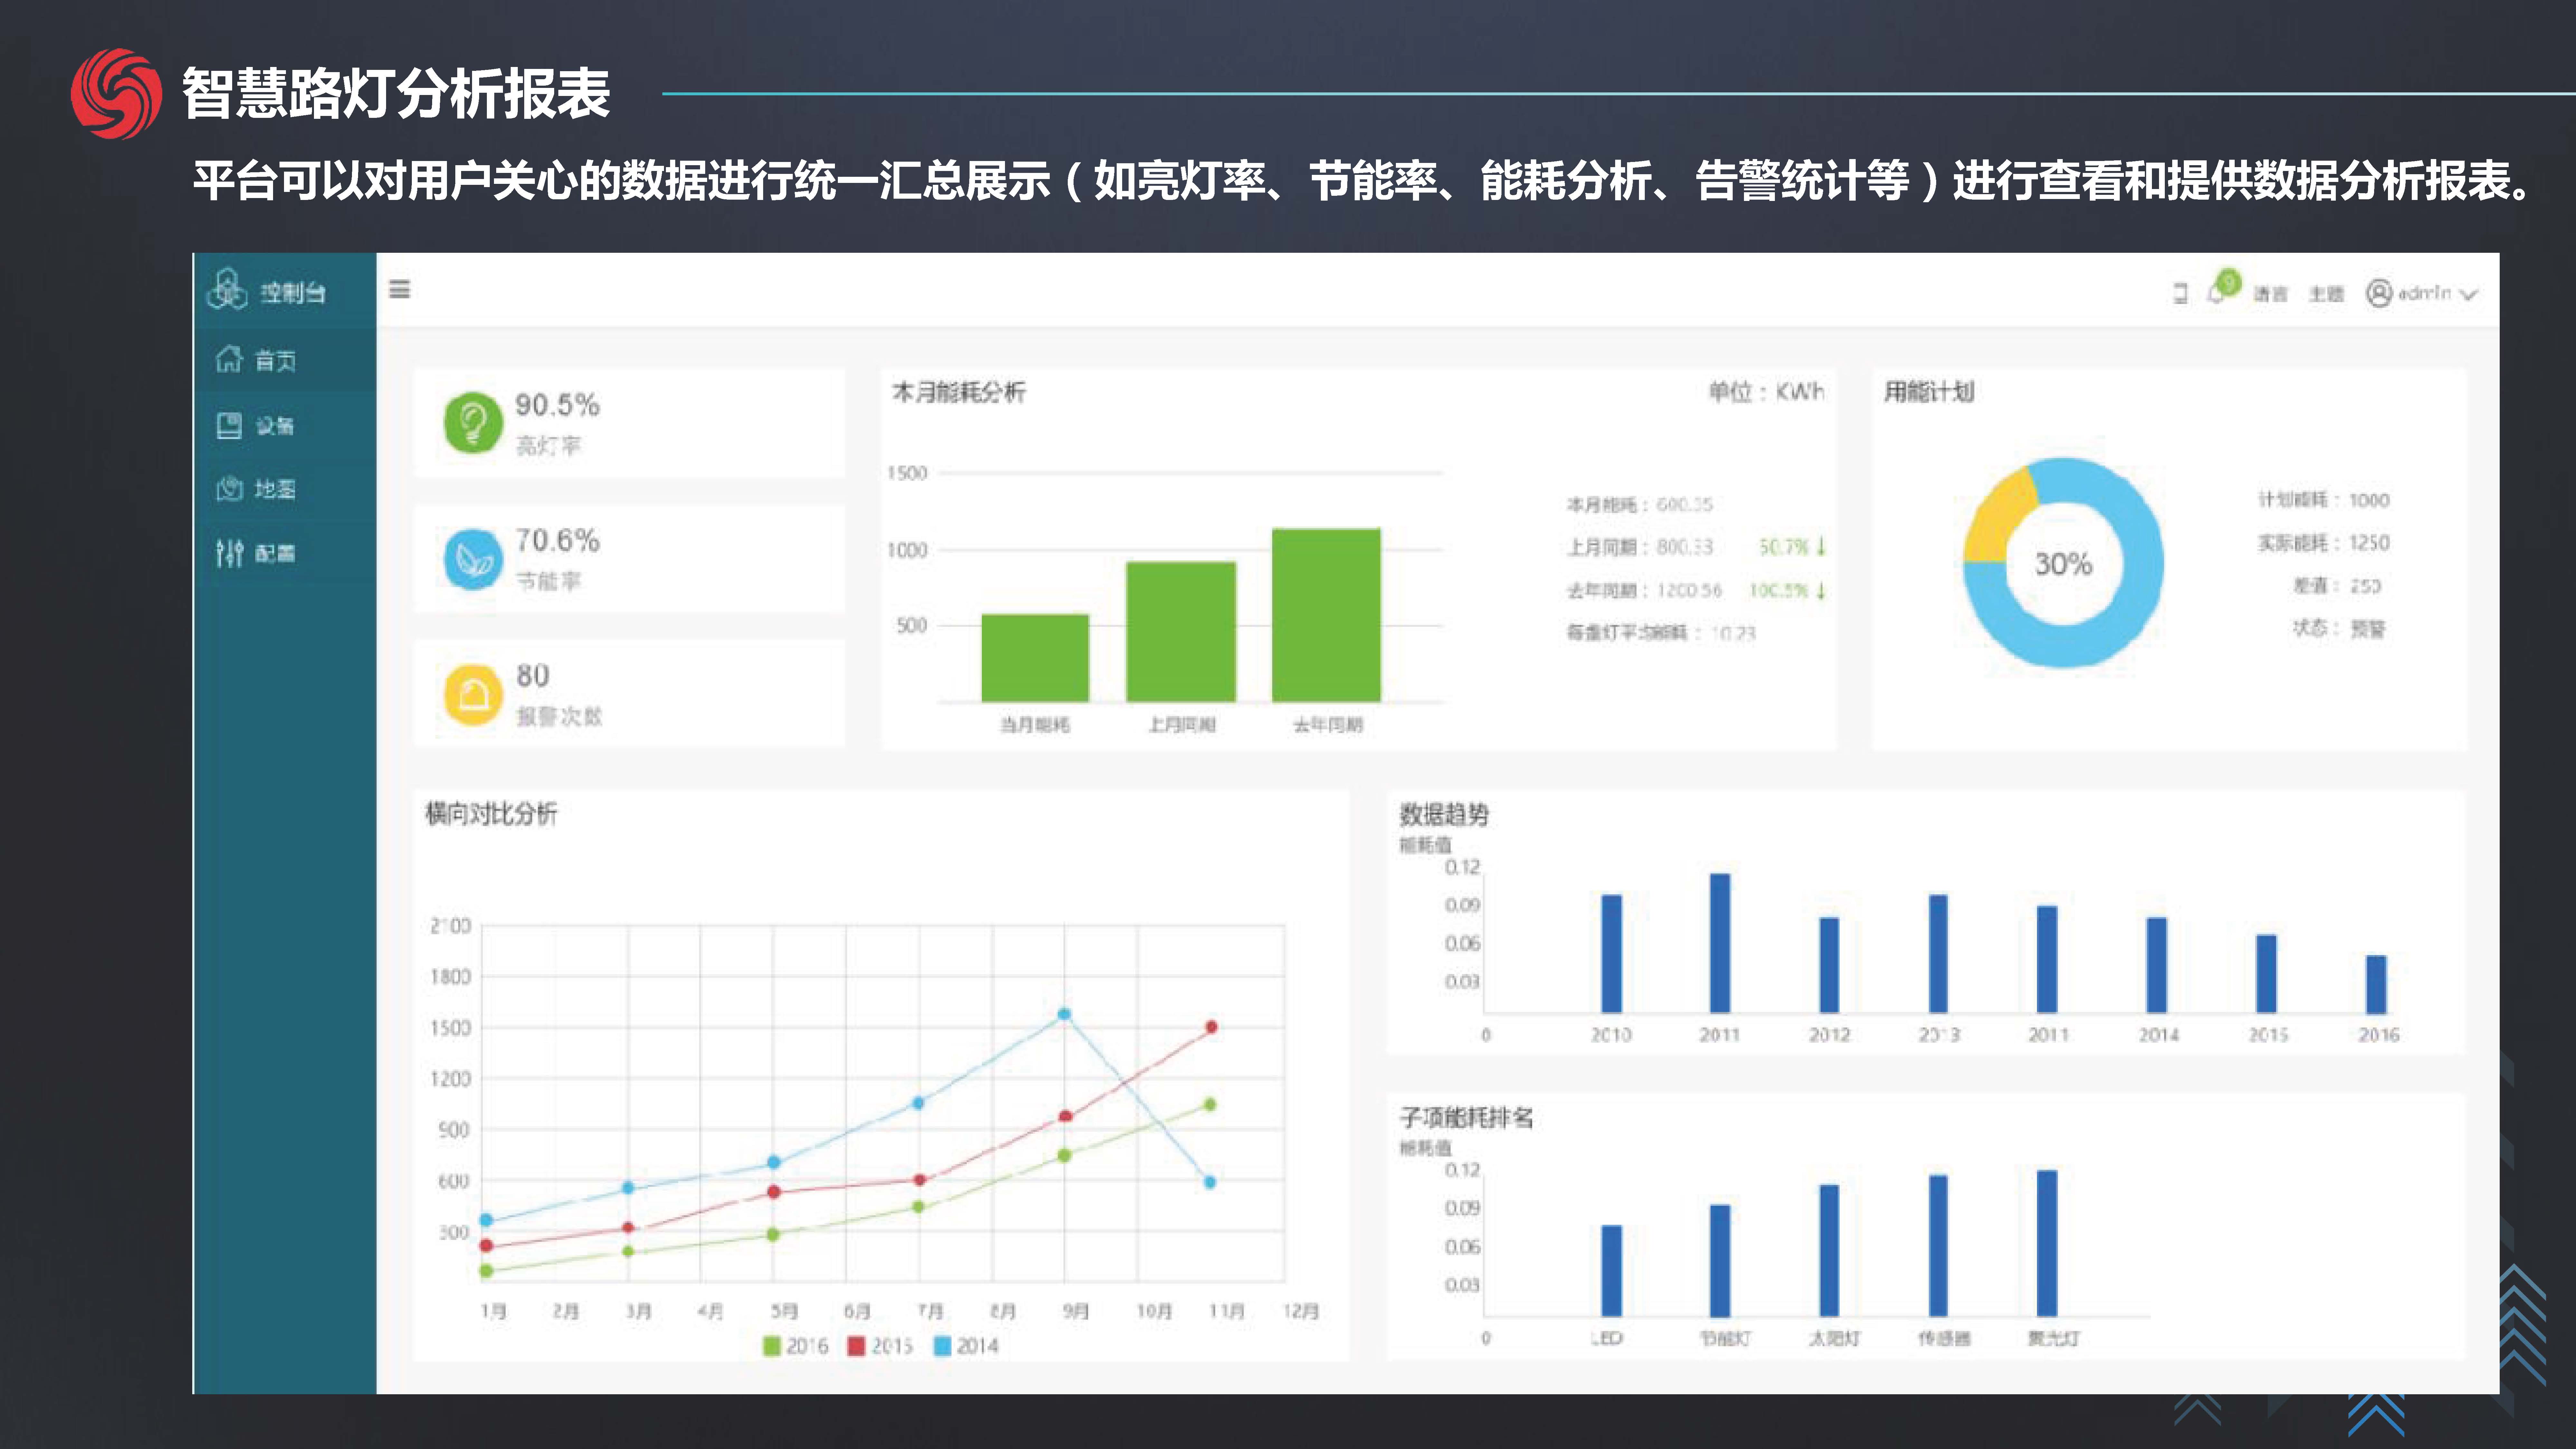Click the 当月能耗 green bar
This screenshot has height=1449, width=2576.
[1035, 658]
